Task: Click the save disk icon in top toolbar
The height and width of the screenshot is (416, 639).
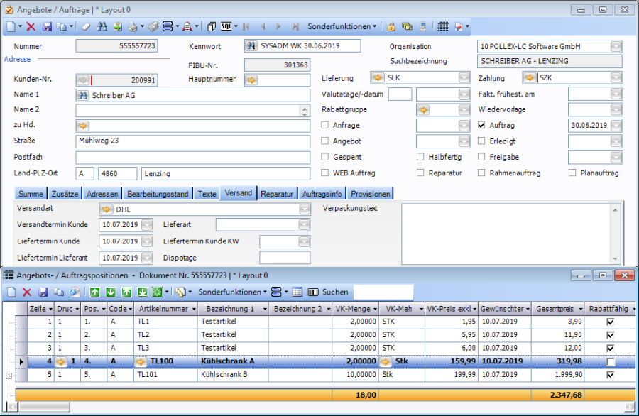Action: pos(47,26)
